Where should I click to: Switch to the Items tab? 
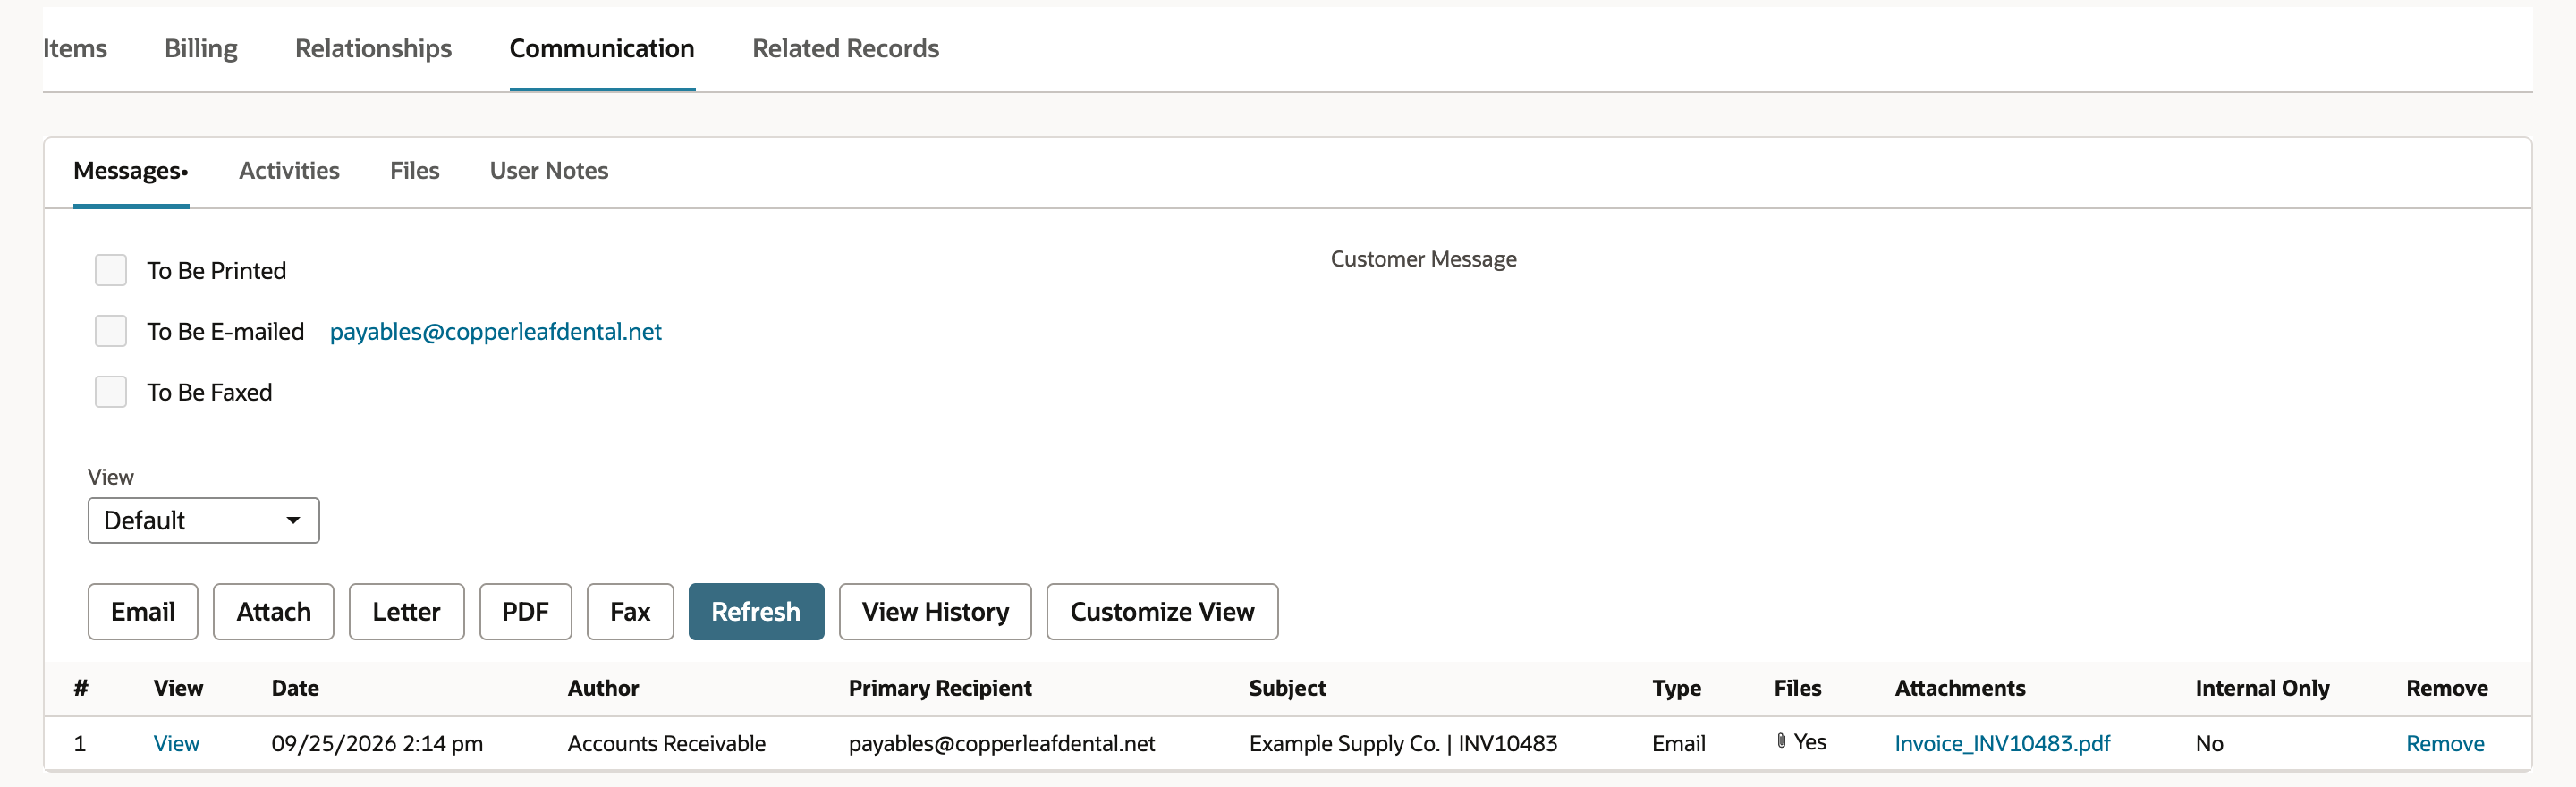pos(75,48)
